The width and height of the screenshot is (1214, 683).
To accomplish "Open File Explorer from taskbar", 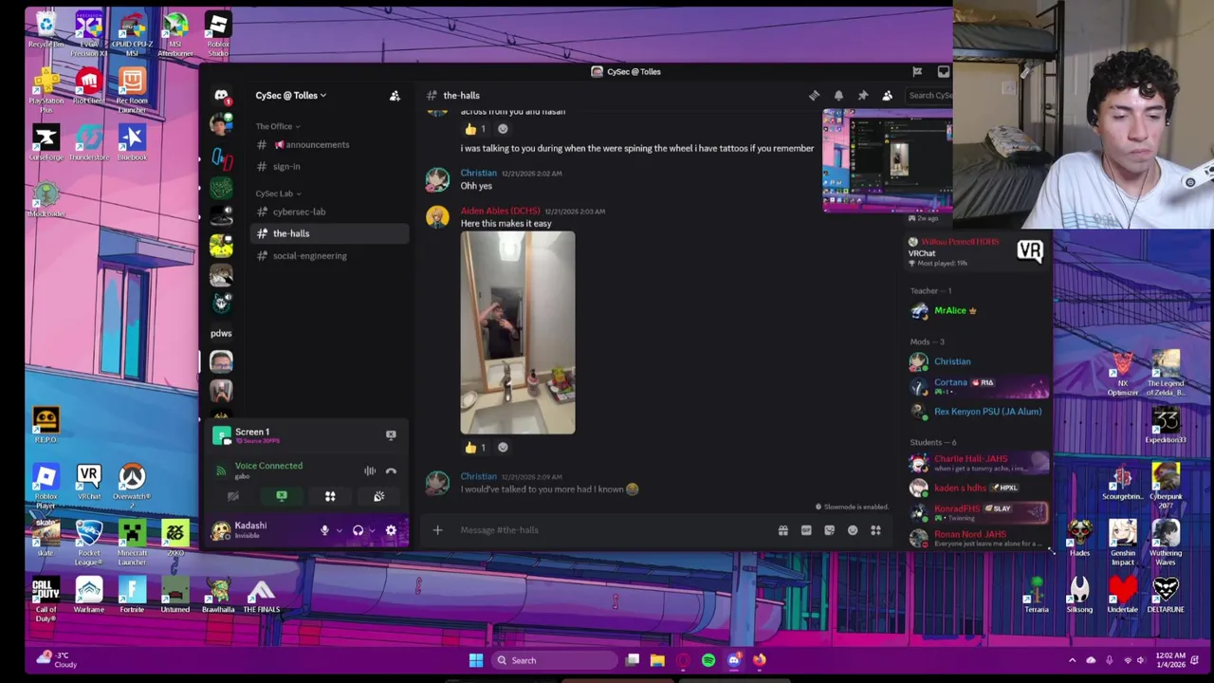I will pyautogui.click(x=657, y=660).
